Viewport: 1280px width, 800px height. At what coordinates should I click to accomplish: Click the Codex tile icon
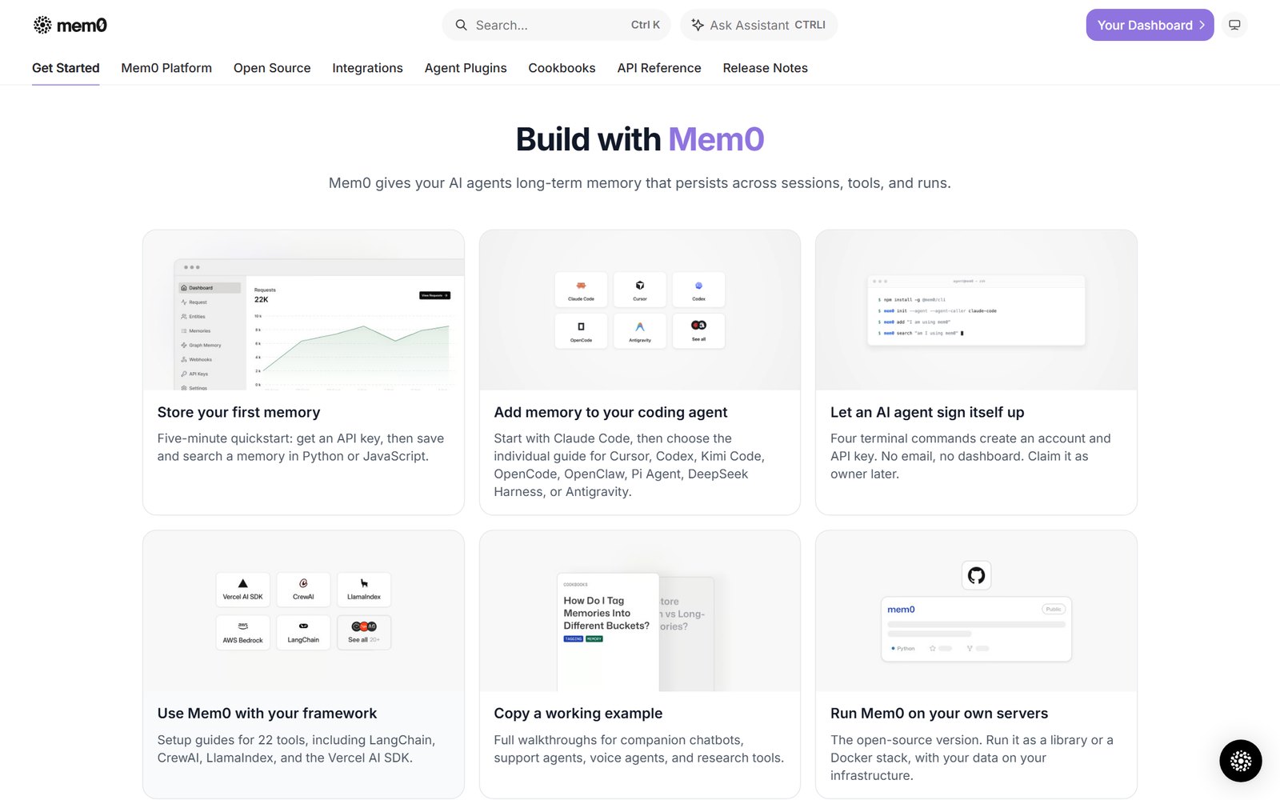click(698, 286)
